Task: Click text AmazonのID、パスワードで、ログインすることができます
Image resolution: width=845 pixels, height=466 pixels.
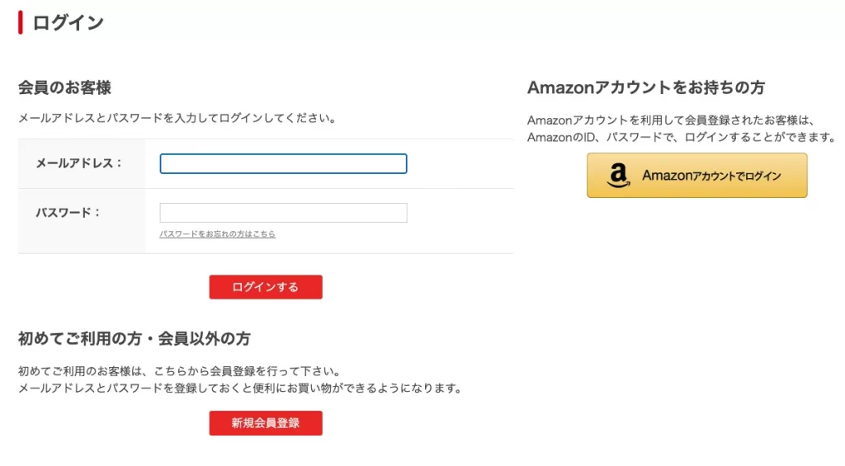Action: click(679, 138)
